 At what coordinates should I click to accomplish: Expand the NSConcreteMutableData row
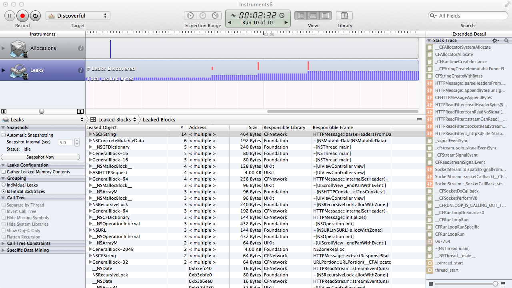[90, 141]
